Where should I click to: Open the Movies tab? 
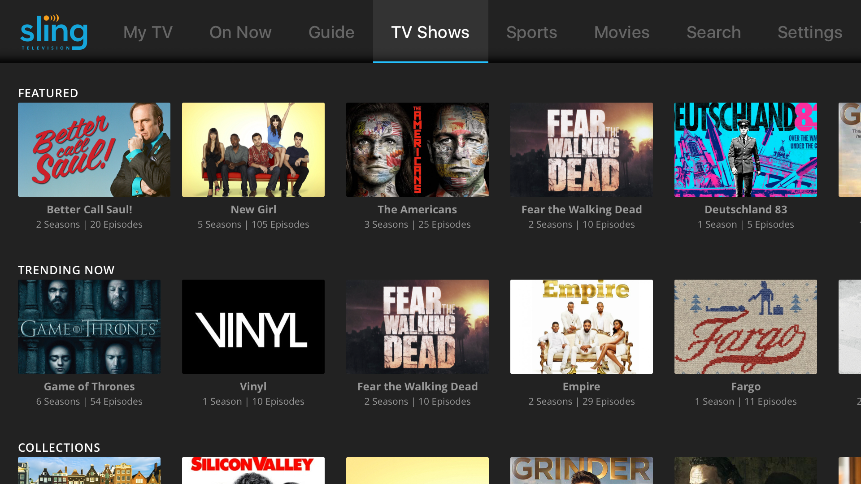622,32
